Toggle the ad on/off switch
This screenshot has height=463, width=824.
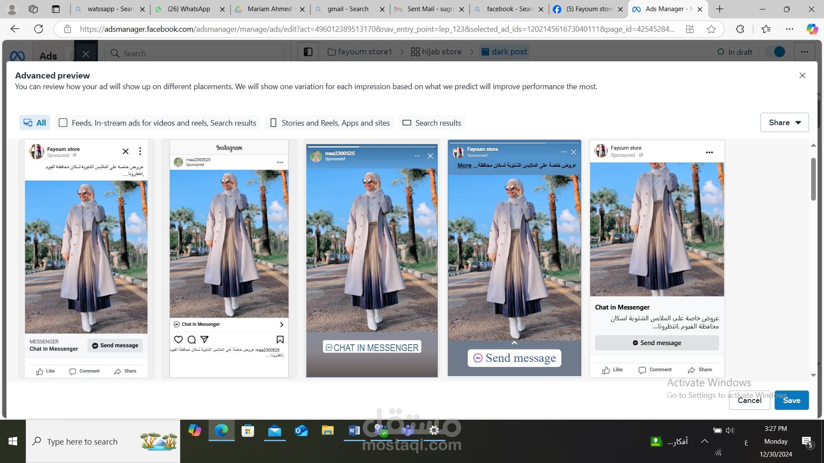776,52
